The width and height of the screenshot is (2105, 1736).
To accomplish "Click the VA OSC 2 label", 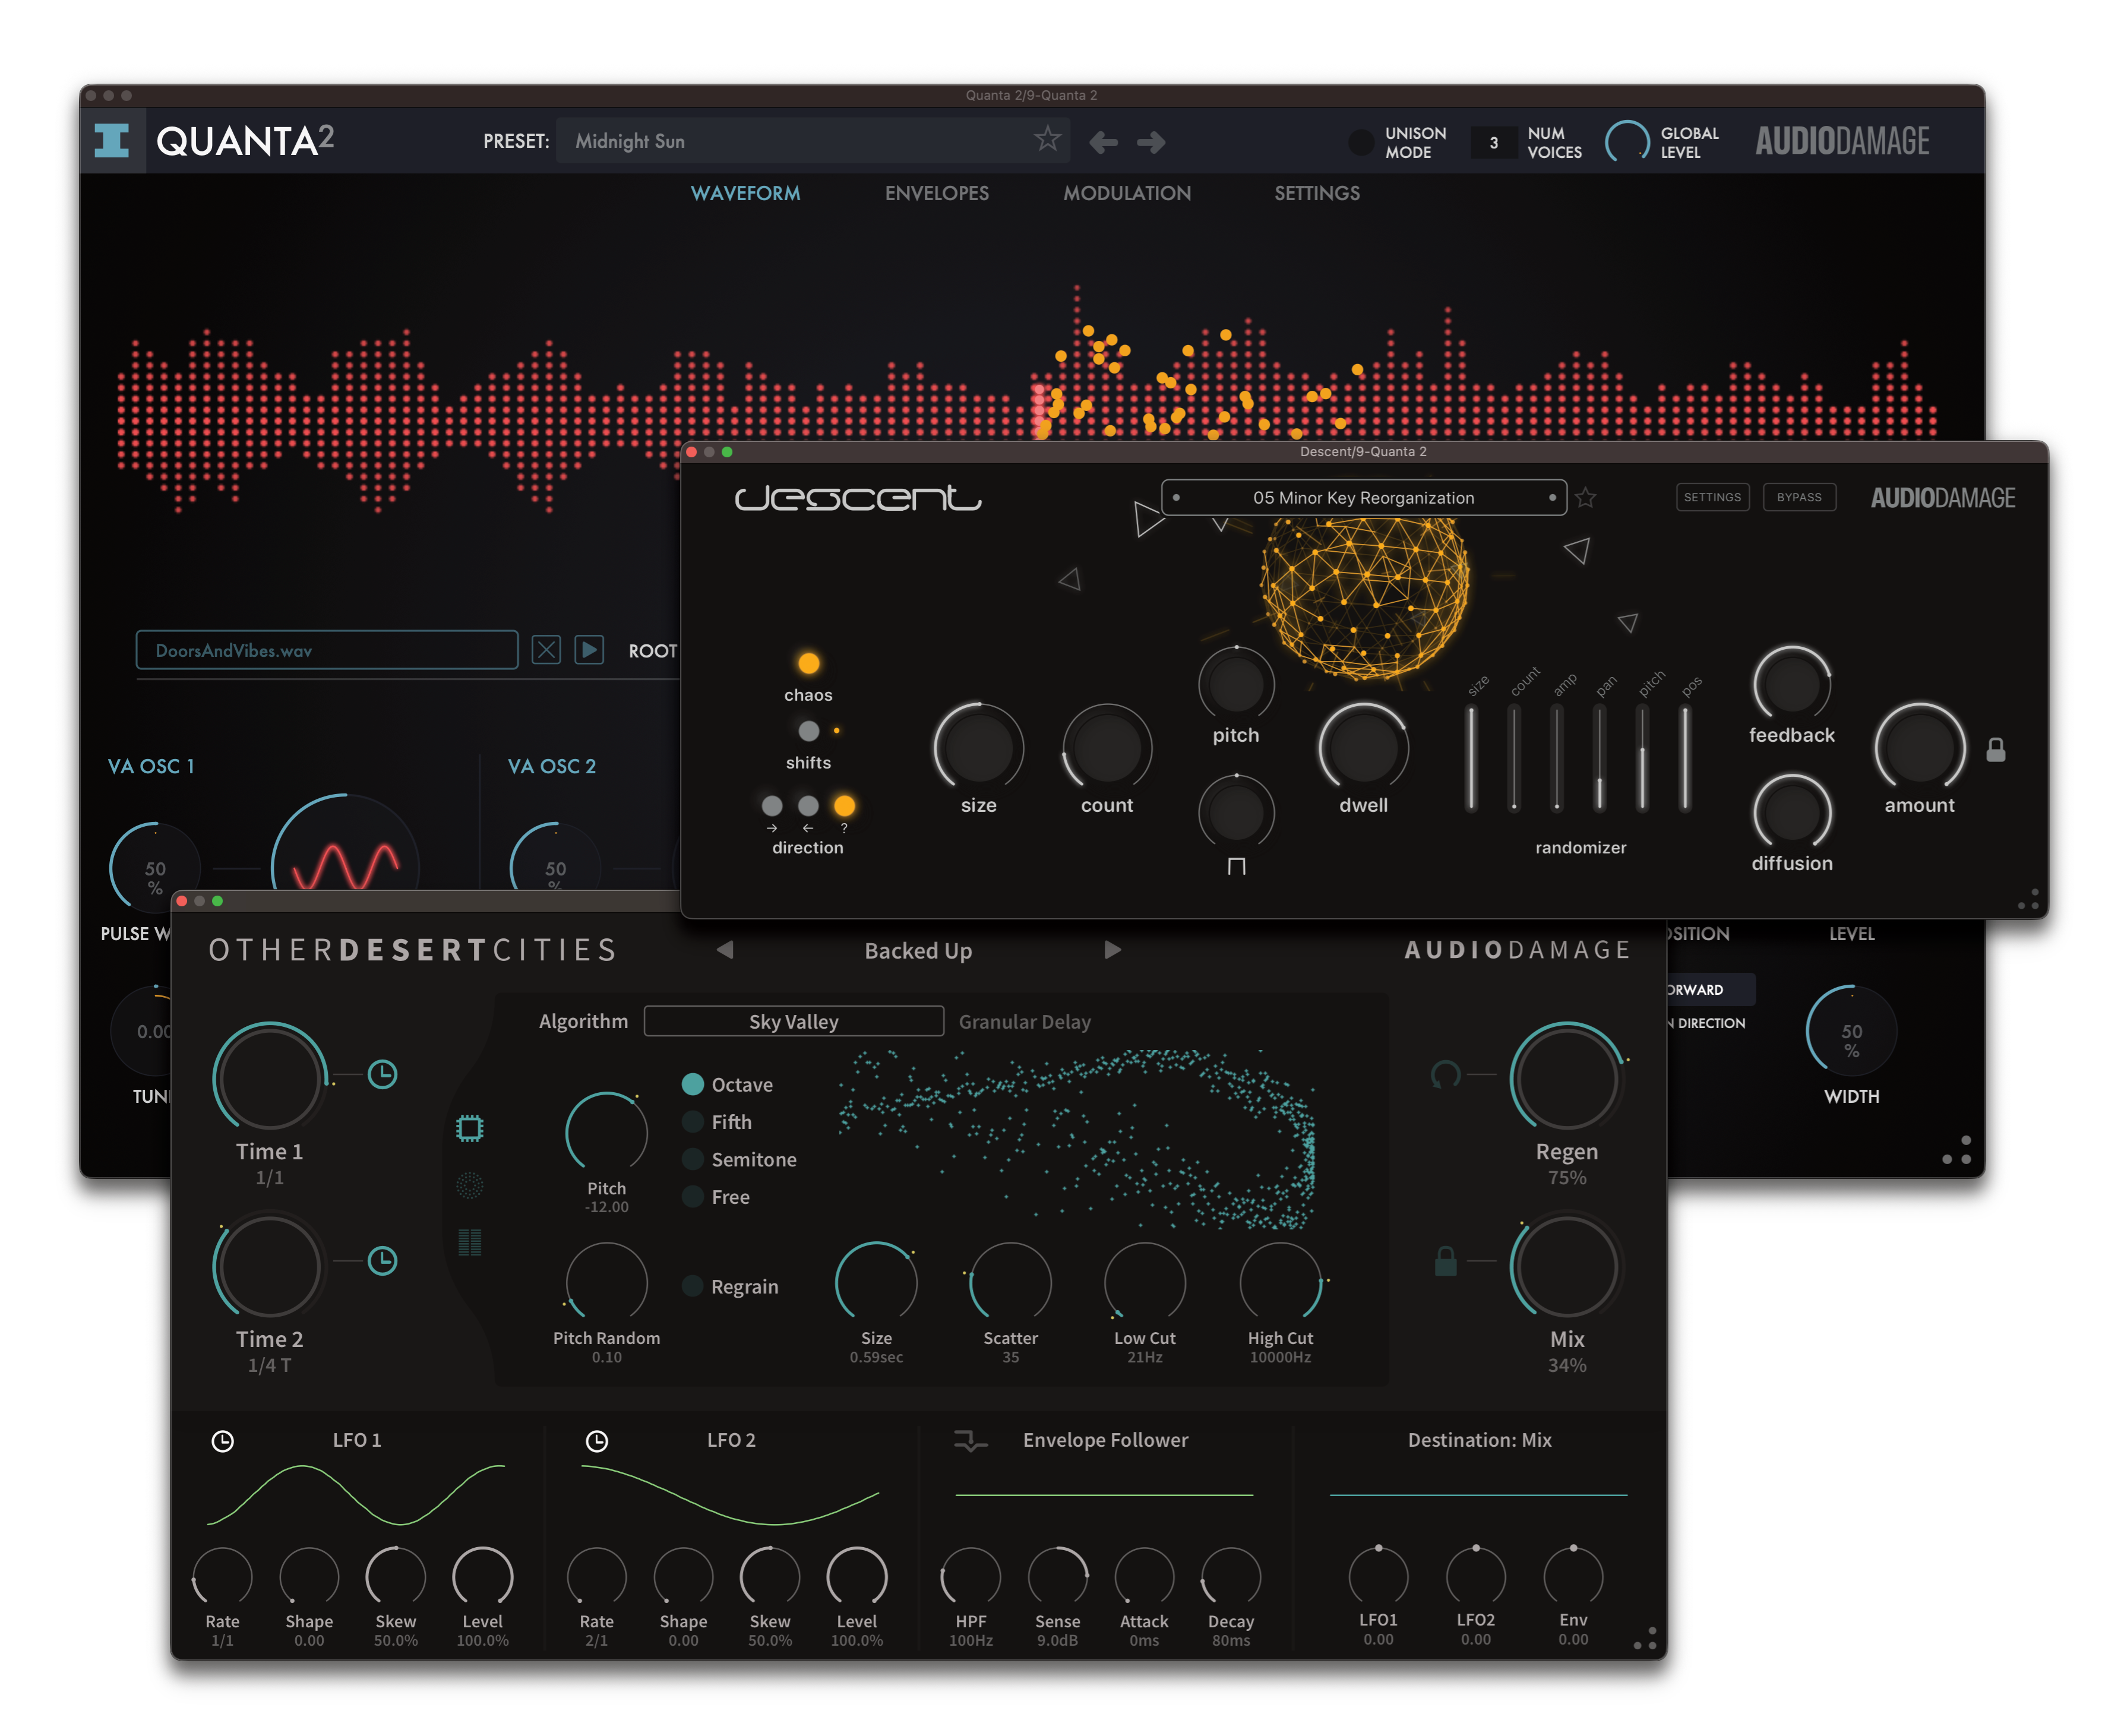I will click(551, 766).
